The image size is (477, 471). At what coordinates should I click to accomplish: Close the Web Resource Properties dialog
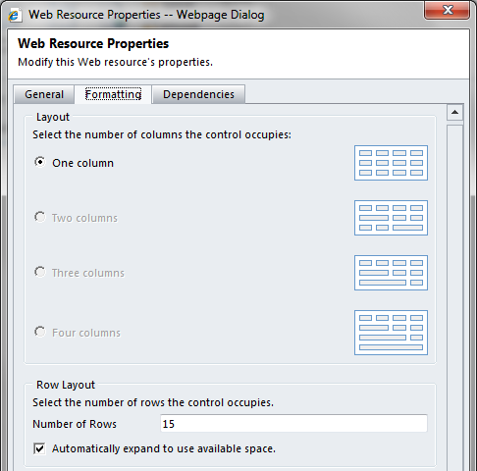pos(448,11)
